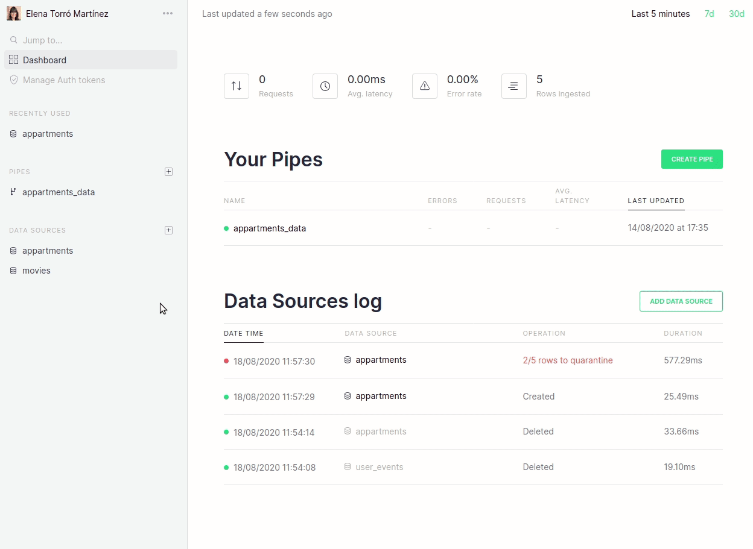Open appartments_data pipe from the sidebar
753x549 pixels.
58,192
